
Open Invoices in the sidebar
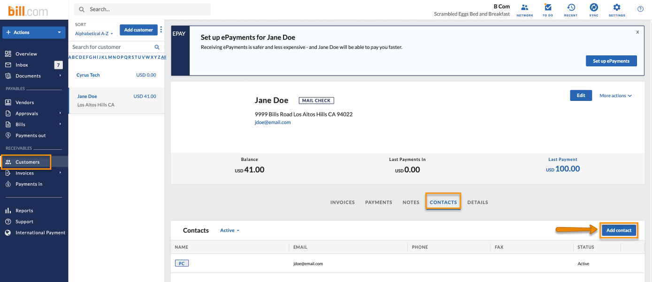pos(25,173)
